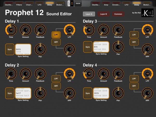Viewport: 156px width, 117px height.
Task: Click the Delay 1 Feedback knob
Action: pos(40,30)
